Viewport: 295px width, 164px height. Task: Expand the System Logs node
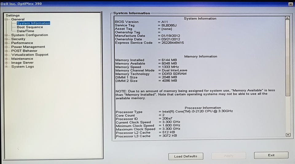point(6,67)
